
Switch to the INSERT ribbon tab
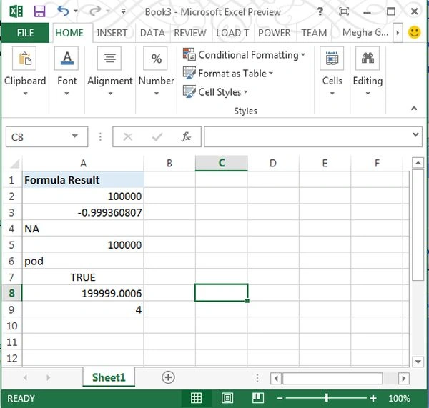(112, 33)
